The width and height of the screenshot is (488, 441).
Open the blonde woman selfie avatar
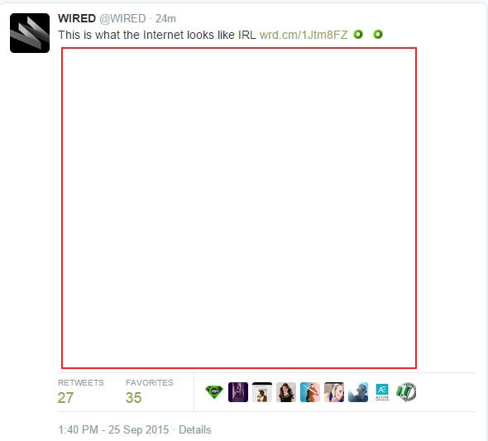pyautogui.click(x=334, y=392)
